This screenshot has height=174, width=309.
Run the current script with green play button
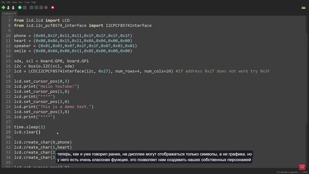[x=20, y=8]
